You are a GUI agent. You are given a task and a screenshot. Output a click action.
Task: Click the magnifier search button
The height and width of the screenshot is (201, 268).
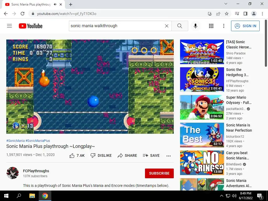(180, 26)
